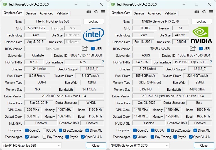Click the Digital Signature value WHQL

[x=91, y=103]
